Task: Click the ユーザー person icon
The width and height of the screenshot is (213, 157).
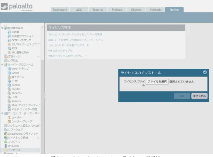Action: click(x=9, y=117)
